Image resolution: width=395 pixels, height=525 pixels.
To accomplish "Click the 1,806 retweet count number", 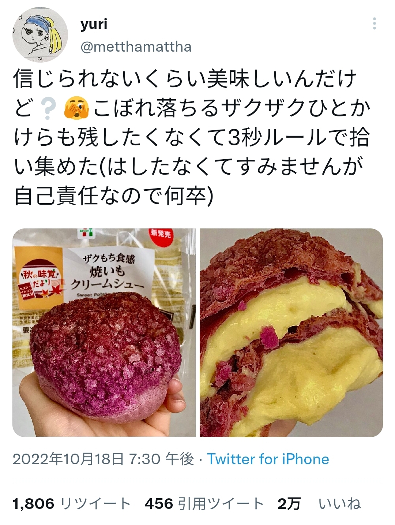I will pyautogui.click(x=34, y=504).
